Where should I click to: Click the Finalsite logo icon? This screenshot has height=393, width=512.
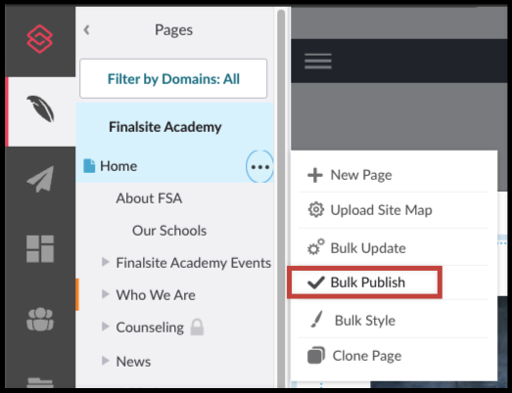click(x=39, y=39)
